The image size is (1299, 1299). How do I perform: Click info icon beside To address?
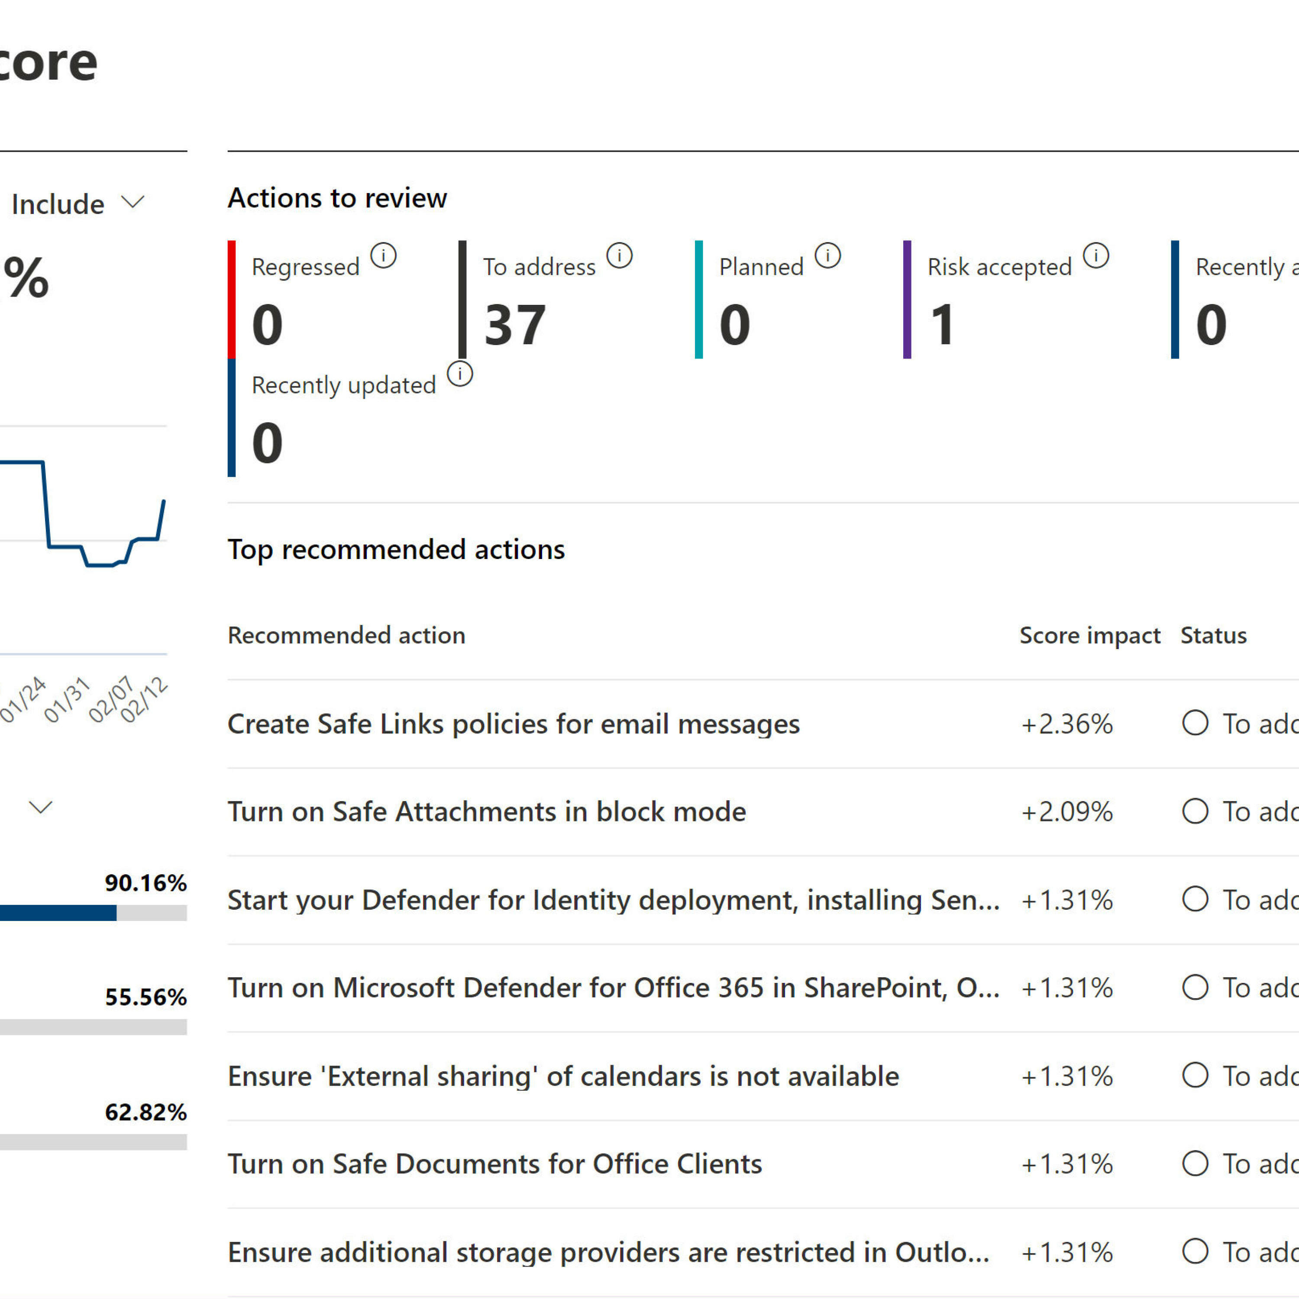pyautogui.click(x=619, y=255)
